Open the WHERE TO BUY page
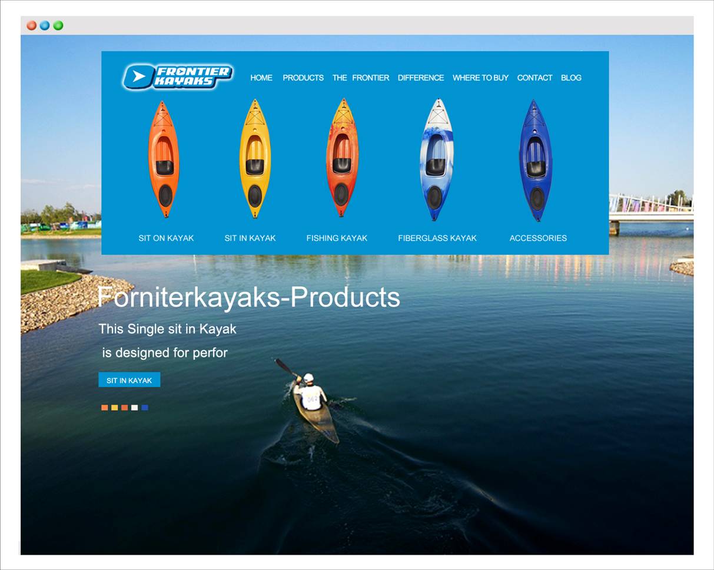 [x=480, y=78]
